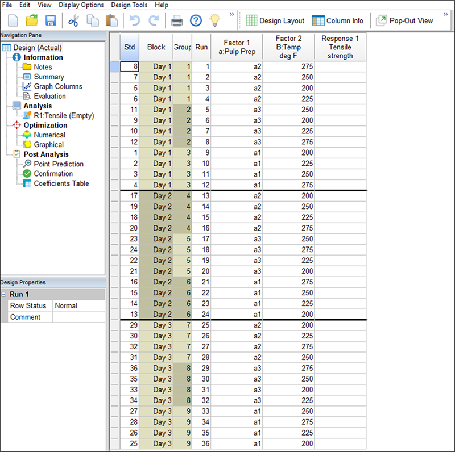Click the Comment field in Design Properties

78,317
